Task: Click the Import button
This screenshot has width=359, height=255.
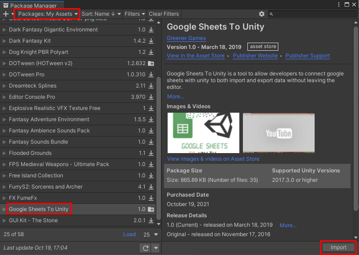Action: [338, 247]
